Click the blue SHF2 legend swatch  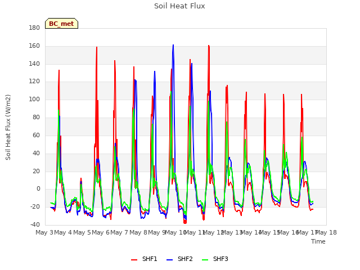pos(169,260)
